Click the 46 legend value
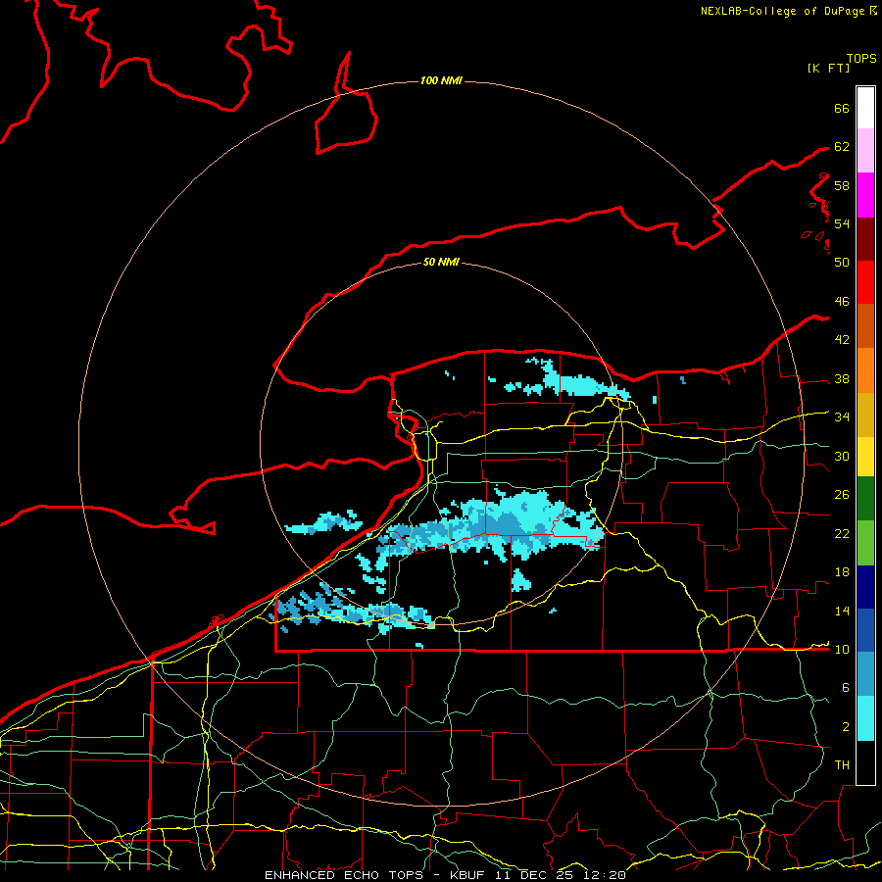The image size is (882, 882). 842,302
